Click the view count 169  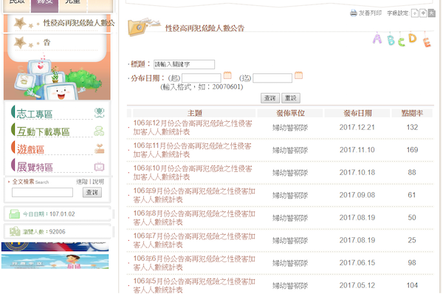412,150
